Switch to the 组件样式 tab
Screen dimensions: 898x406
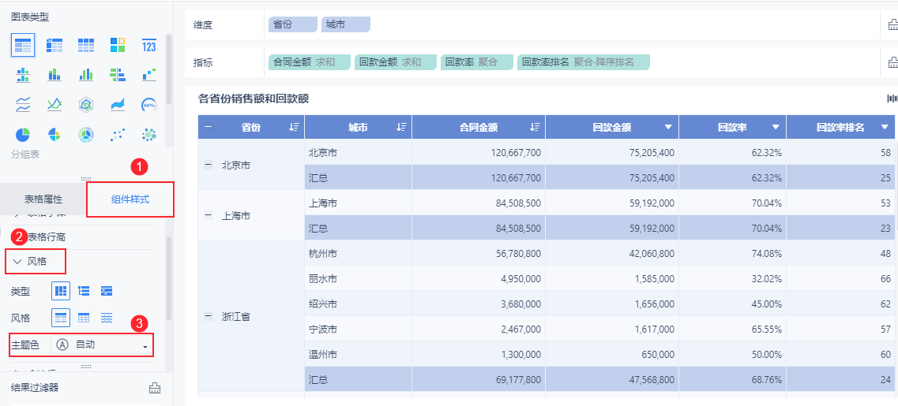(130, 199)
